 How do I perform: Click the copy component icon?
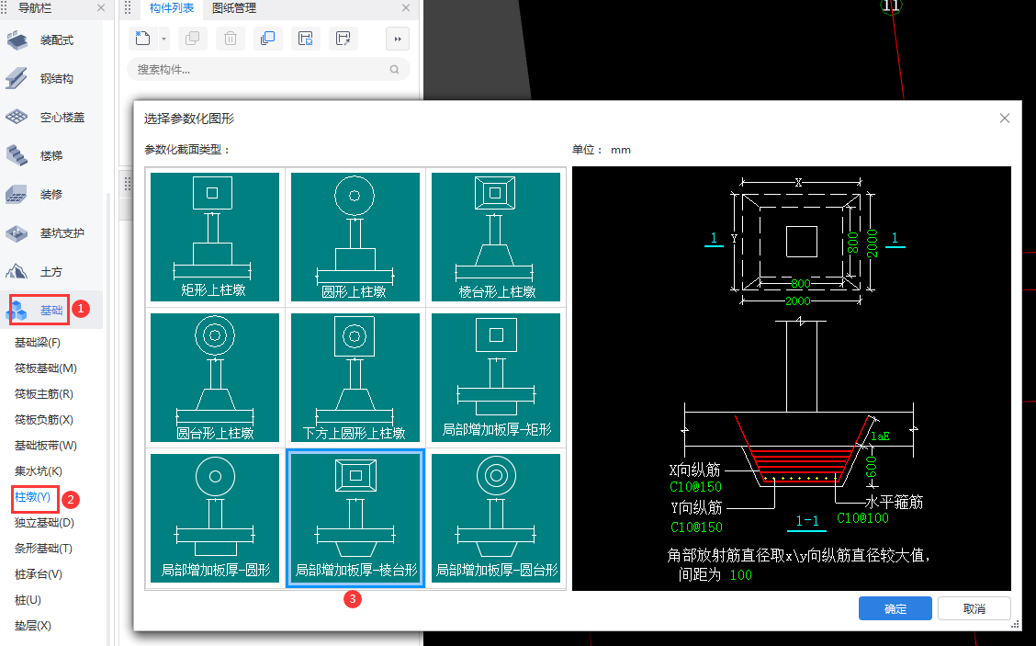click(x=192, y=39)
